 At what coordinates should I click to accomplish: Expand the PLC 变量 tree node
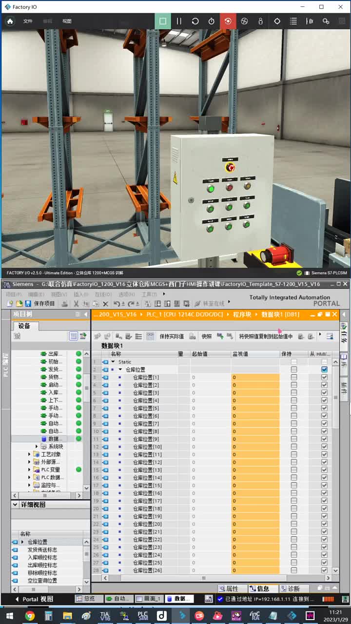click(x=29, y=469)
